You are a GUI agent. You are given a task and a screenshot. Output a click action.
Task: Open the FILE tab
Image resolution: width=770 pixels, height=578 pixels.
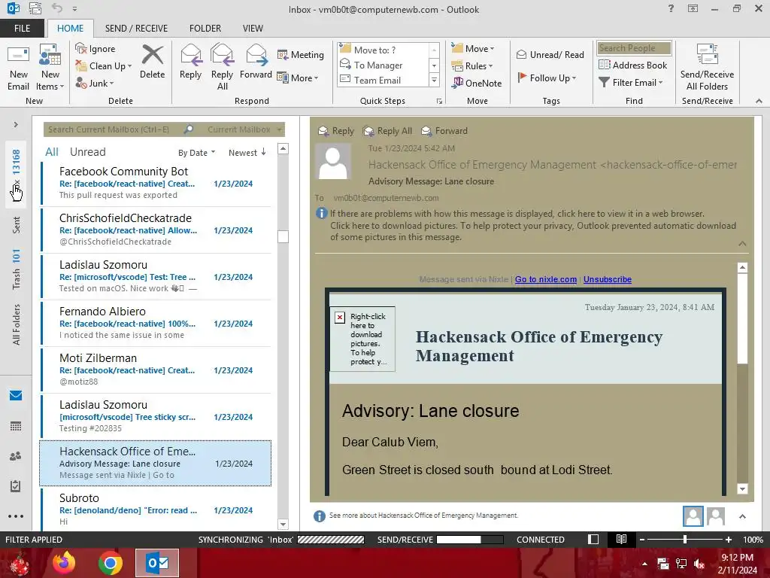point(22,29)
